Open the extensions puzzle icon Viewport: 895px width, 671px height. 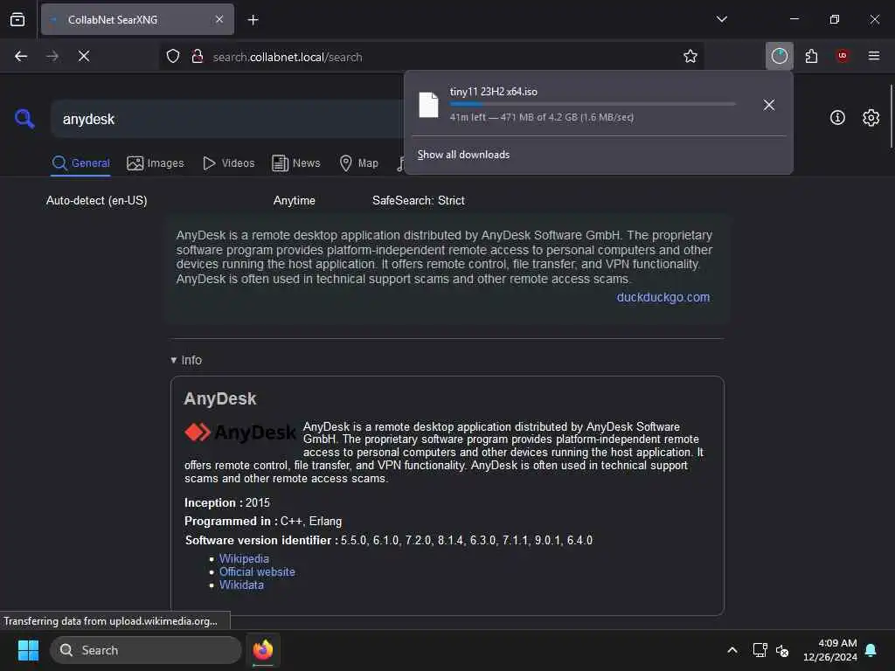(x=811, y=56)
